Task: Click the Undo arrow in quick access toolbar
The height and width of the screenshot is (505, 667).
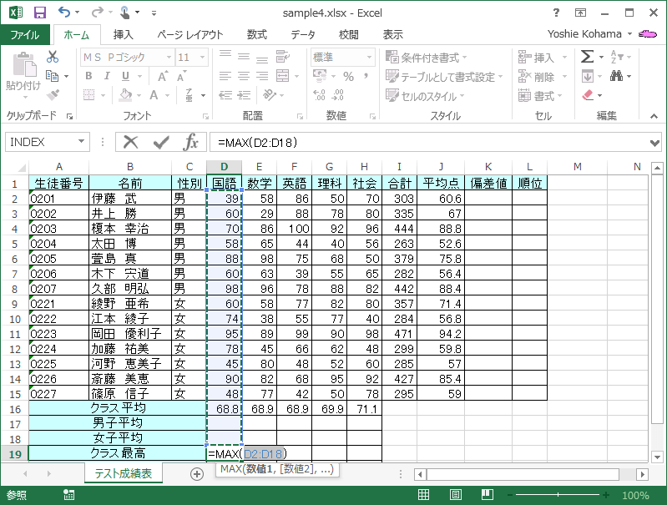Action: coord(64,13)
